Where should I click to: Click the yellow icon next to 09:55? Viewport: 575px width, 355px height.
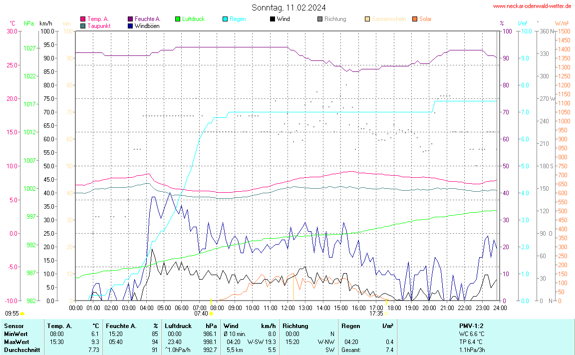pyautogui.click(x=22, y=314)
